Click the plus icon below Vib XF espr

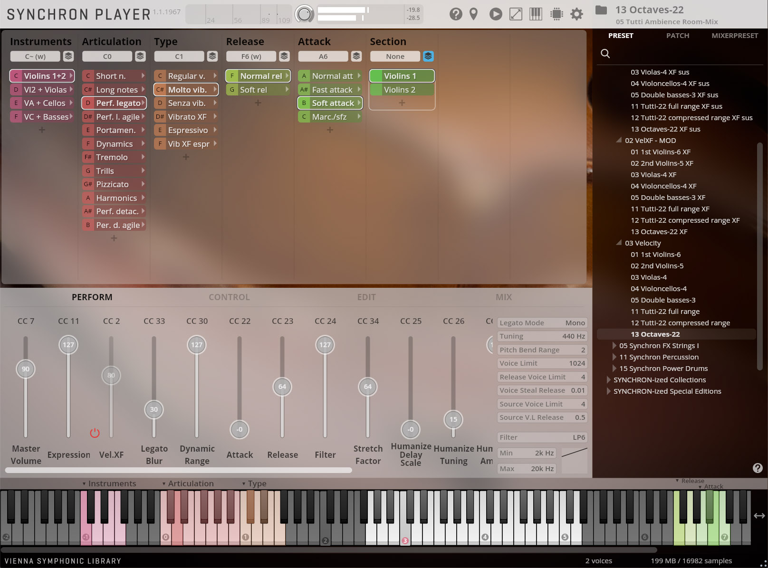pos(186,157)
